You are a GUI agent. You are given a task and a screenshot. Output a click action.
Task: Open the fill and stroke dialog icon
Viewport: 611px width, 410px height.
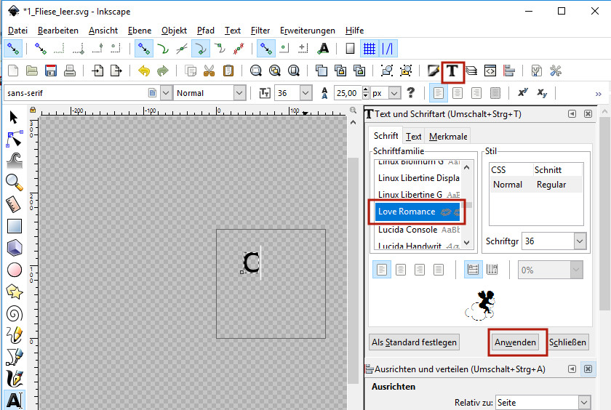pos(433,71)
